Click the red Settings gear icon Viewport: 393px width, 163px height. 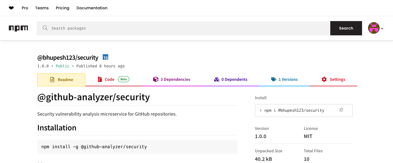(x=324, y=79)
